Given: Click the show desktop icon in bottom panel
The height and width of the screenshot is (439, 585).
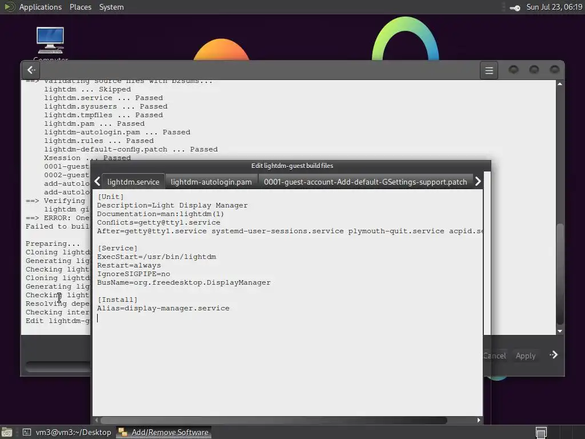Looking at the screenshot, I should point(7,432).
